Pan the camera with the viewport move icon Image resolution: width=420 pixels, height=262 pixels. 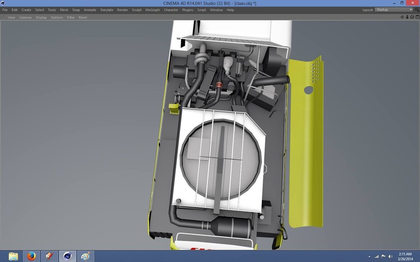pos(402,17)
